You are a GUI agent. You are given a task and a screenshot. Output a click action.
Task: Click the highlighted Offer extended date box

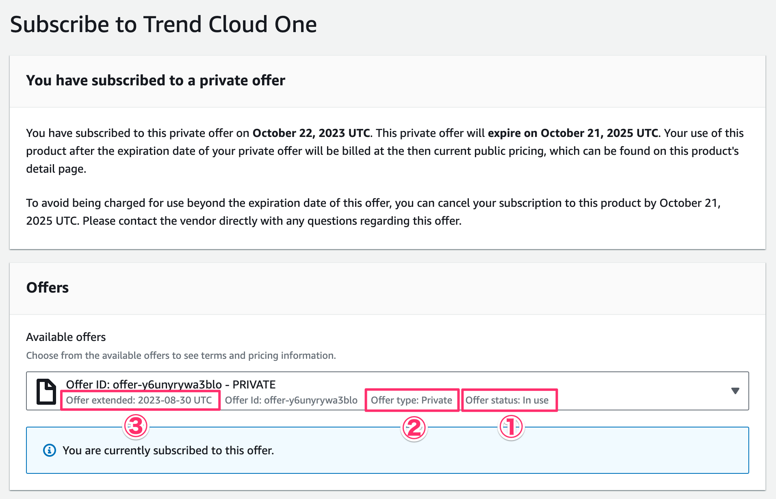pyautogui.click(x=140, y=400)
